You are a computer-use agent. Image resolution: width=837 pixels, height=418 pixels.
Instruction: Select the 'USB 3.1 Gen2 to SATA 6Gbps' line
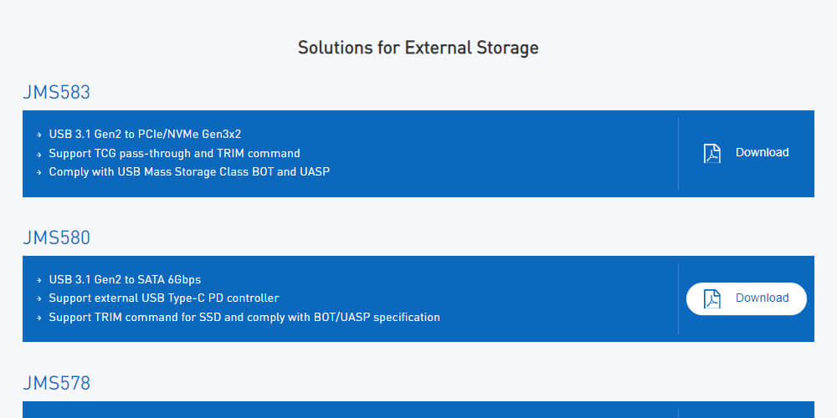tap(125, 279)
